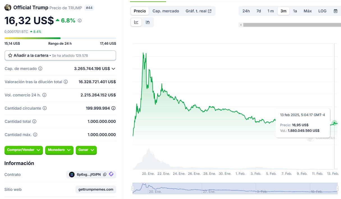Screen dimensions: 341x199
Task: Click the left handle of the chart range navigator
Action: coord(133,188)
